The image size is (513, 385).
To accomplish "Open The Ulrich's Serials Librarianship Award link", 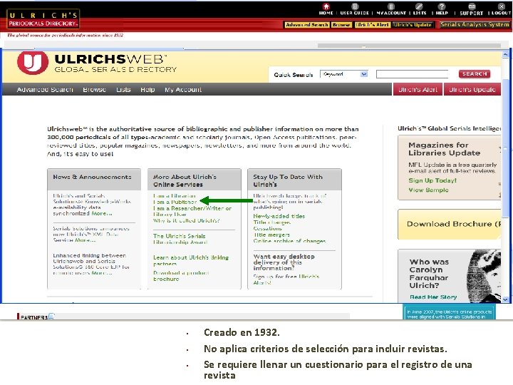I will (x=180, y=239).
